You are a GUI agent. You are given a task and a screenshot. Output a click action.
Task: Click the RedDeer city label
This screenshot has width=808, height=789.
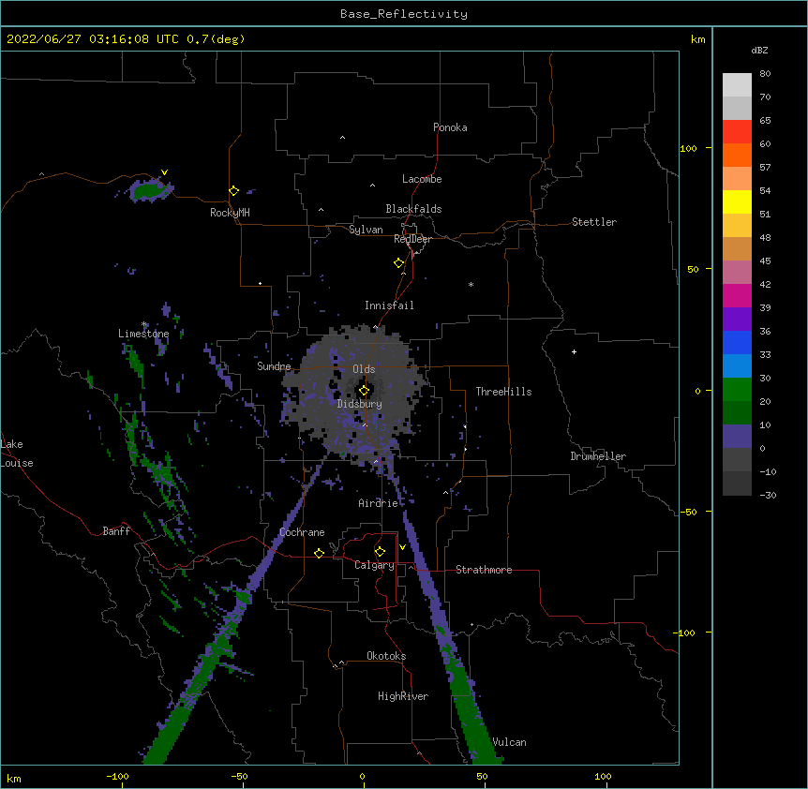[412, 239]
